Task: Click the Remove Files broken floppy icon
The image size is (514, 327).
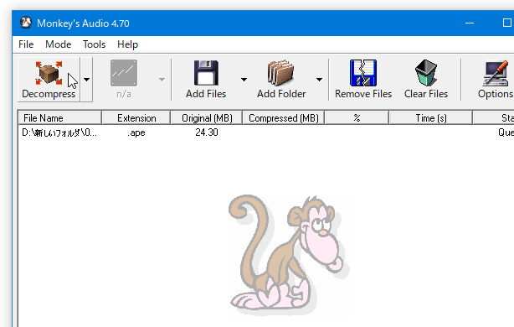Action: tap(363, 73)
